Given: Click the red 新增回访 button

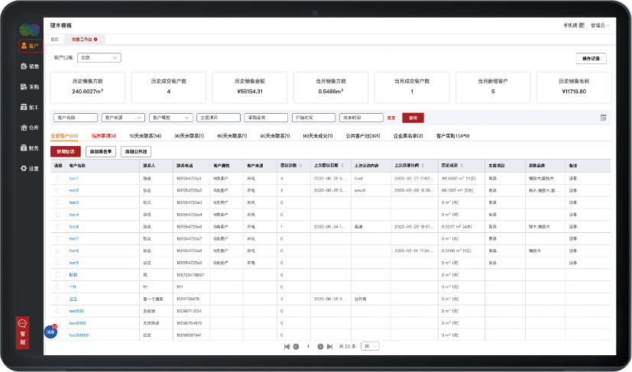Looking at the screenshot, I should coord(65,151).
